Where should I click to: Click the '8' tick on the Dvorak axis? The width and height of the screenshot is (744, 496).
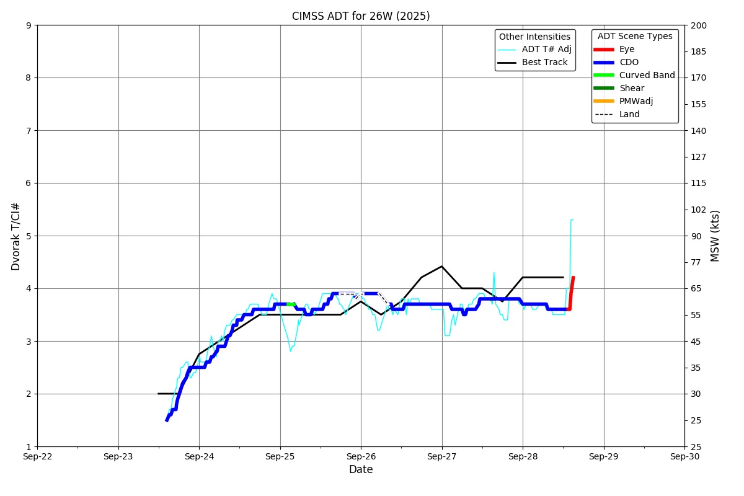point(29,78)
